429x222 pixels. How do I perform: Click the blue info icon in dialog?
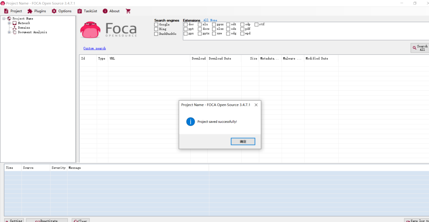(190, 122)
